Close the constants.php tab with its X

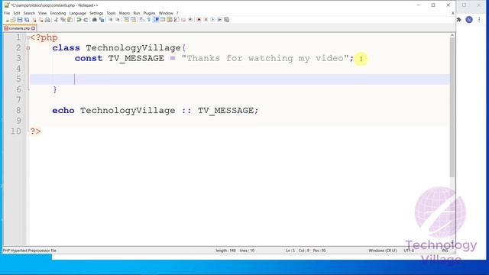tap(34, 28)
